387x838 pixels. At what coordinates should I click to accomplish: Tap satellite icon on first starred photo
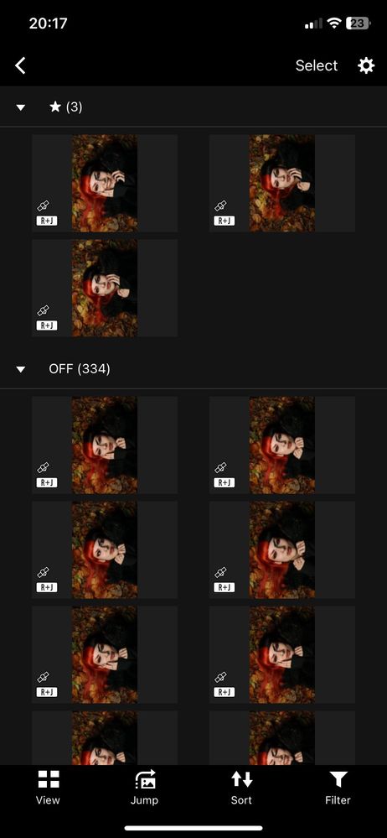(44, 206)
